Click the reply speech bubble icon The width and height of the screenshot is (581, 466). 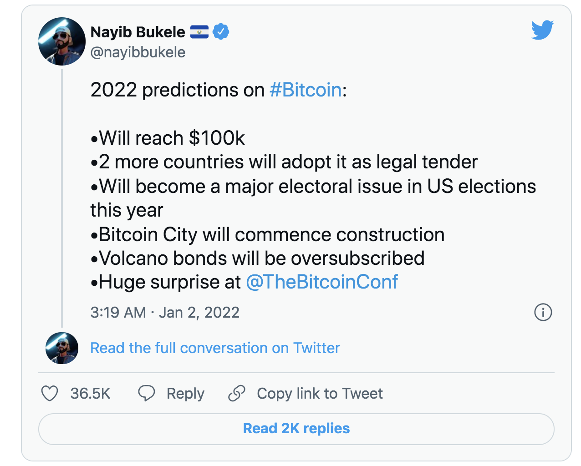[147, 394]
